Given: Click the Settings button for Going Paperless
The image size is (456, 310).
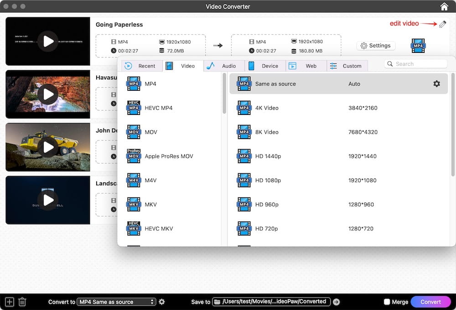Looking at the screenshot, I should (x=376, y=46).
